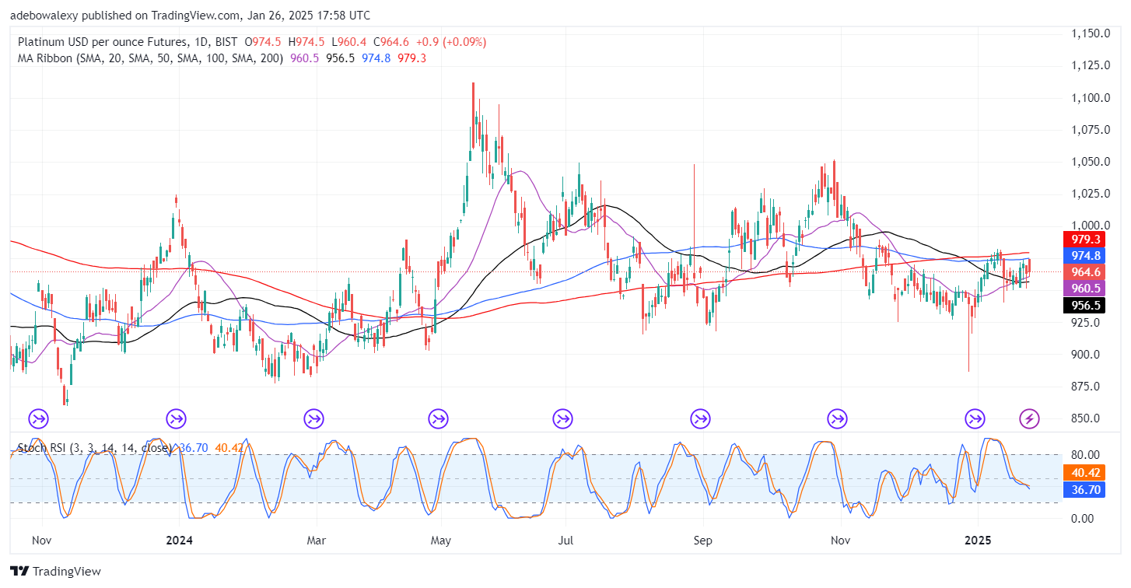
Task: Click the Mar time axis label
Action: pos(316,540)
